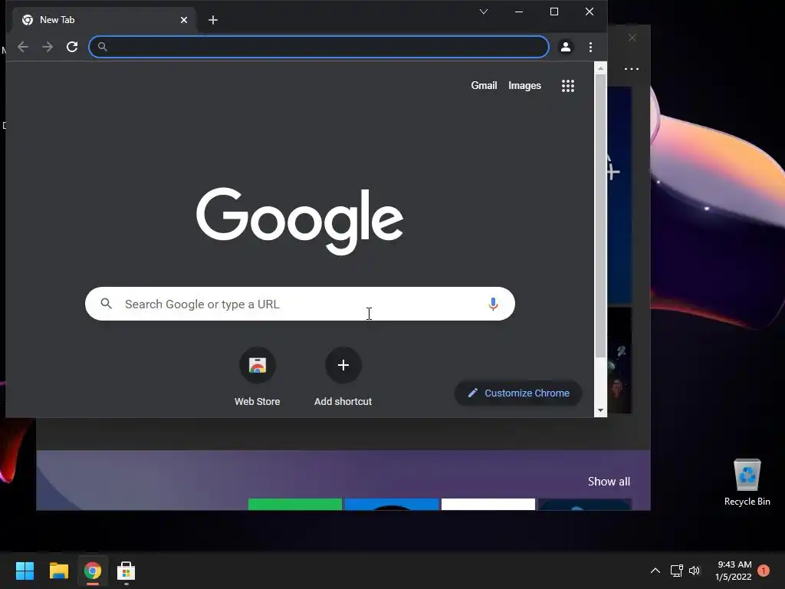Viewport: 785px width, 589px height.
Task: Open the network icon in the system tray
Action: [x=677, y=571]
